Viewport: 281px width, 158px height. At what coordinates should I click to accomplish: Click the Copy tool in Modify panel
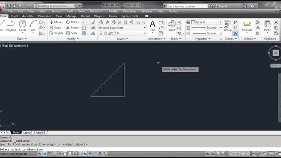55,28
